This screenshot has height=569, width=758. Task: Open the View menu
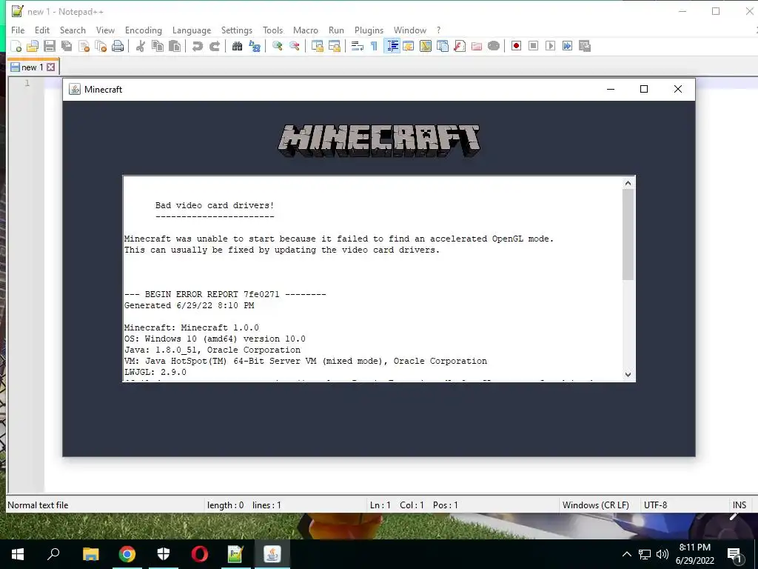[105, 30]
